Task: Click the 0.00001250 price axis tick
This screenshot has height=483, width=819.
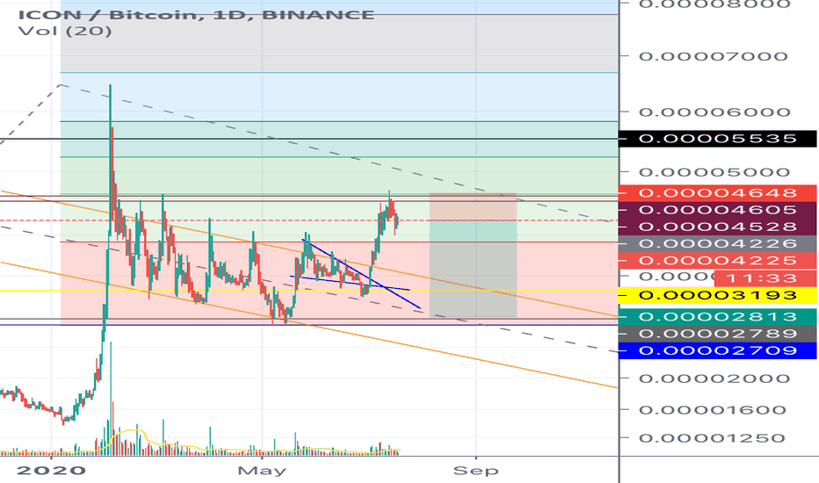Action: (713, 438)
